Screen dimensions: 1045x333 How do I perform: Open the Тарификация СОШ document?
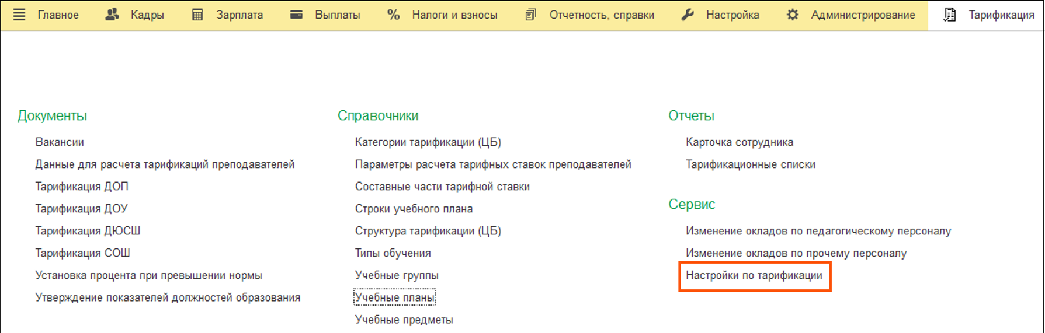(82, 253)
